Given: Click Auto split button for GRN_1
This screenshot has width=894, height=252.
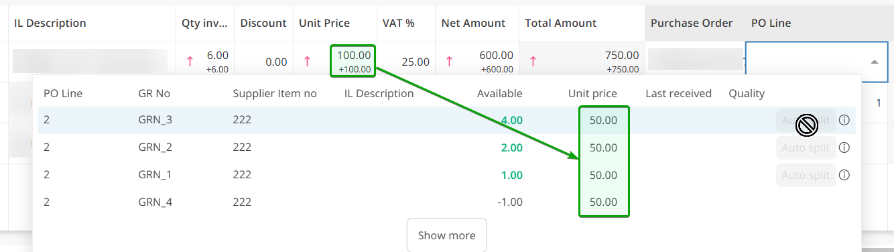Looking at the screenshot, I should [x=806, y=176].
